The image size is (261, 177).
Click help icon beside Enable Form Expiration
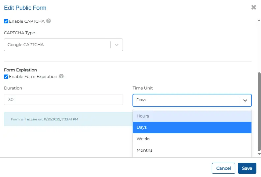[x=61, y=76]
